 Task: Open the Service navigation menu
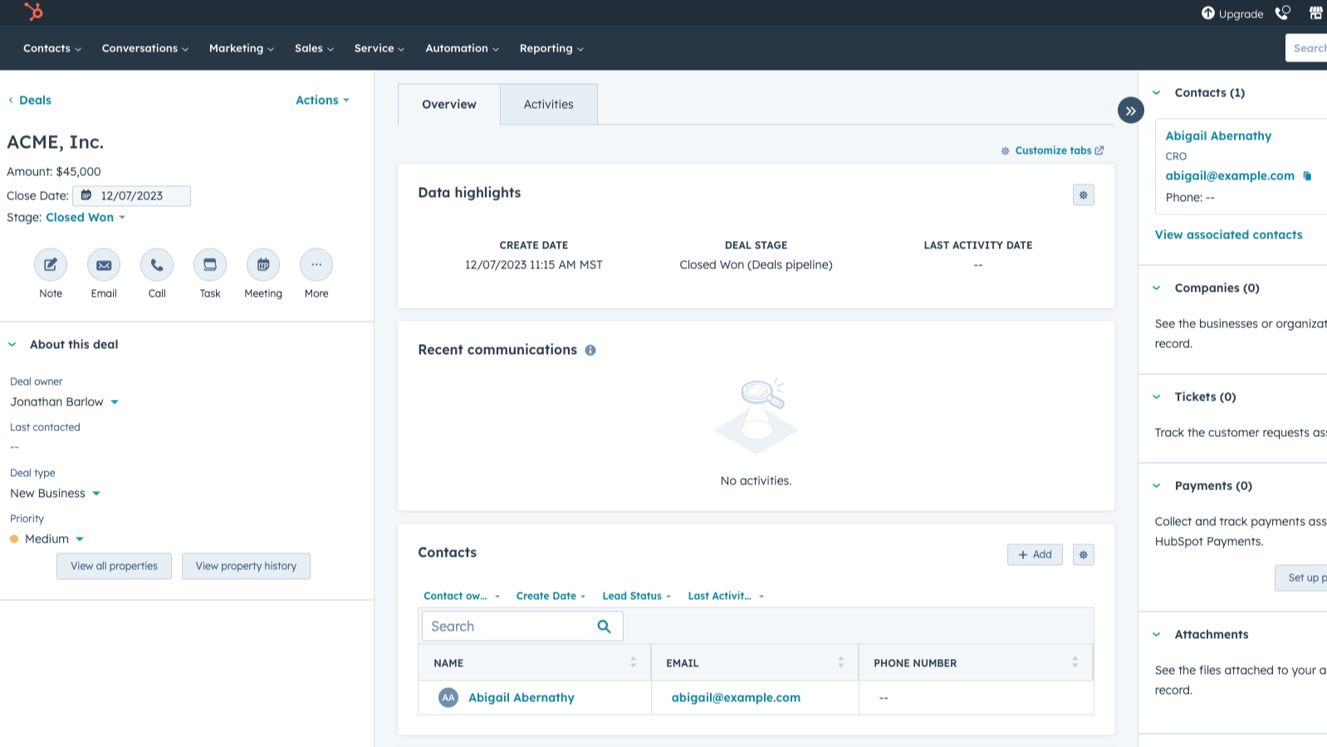click(x=379, y=48)
